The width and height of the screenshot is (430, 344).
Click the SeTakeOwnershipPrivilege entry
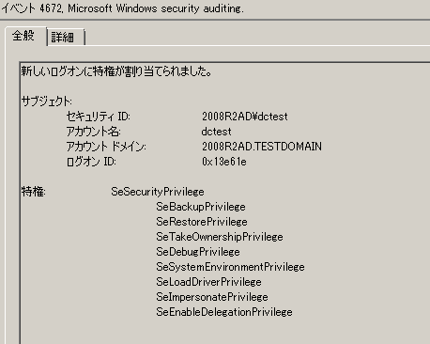coord(220,237)
